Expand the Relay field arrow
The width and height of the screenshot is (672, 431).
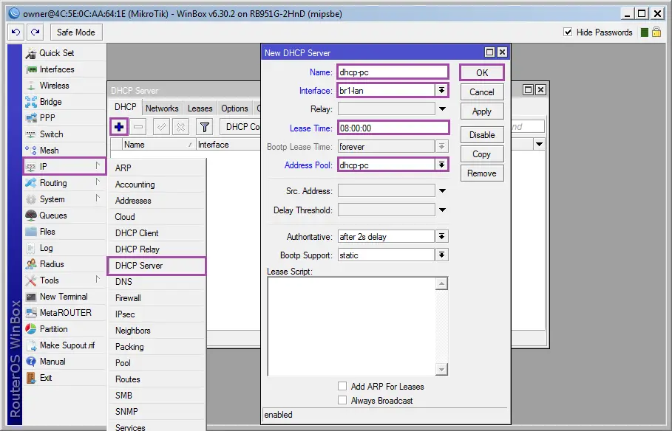coord(442,109)
